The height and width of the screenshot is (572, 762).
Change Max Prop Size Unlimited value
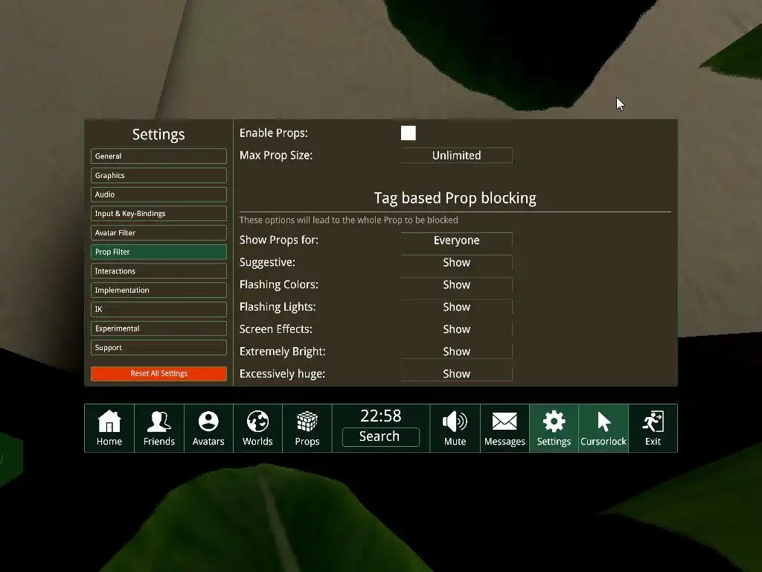click(x=456, y=155)
